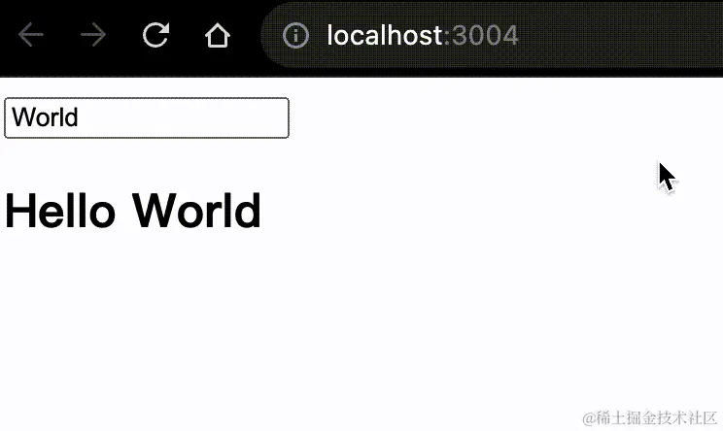Click the port number 3004 in the URL
This screenshot has height=431, width=723.
(485, 36)
